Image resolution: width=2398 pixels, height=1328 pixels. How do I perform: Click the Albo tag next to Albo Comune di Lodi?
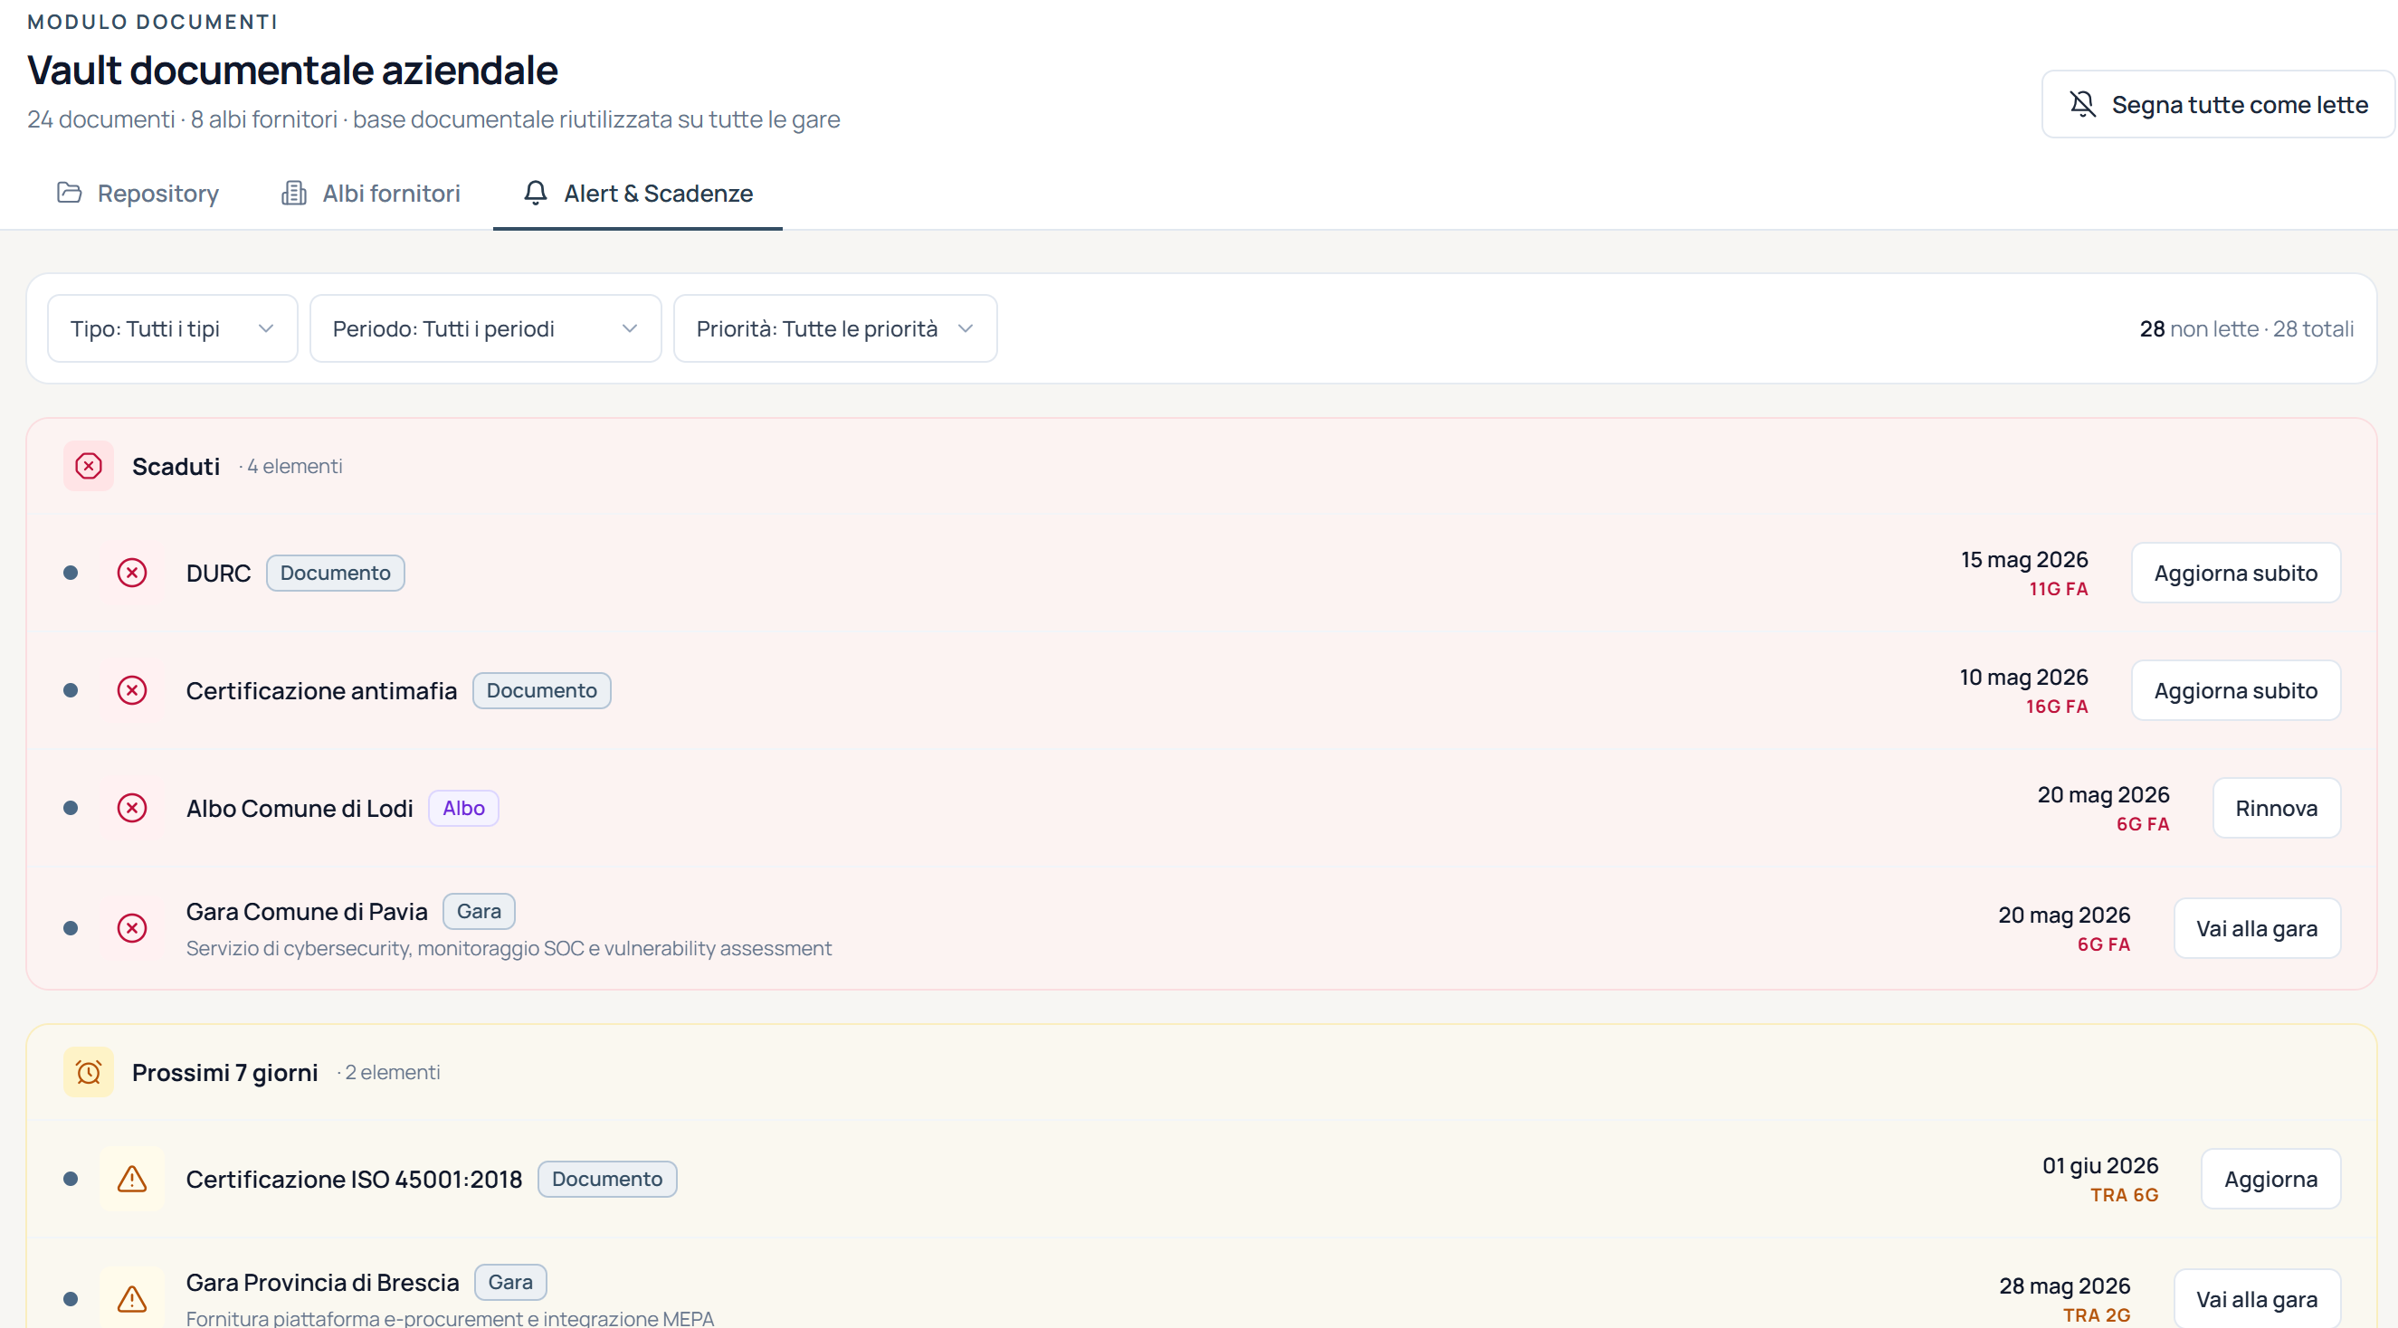point(463,808)
